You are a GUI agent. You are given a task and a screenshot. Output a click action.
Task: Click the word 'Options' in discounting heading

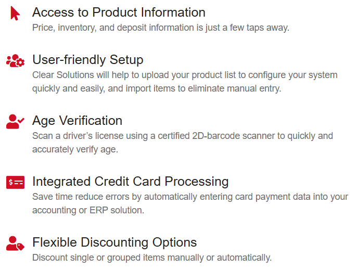click(175, 242)
